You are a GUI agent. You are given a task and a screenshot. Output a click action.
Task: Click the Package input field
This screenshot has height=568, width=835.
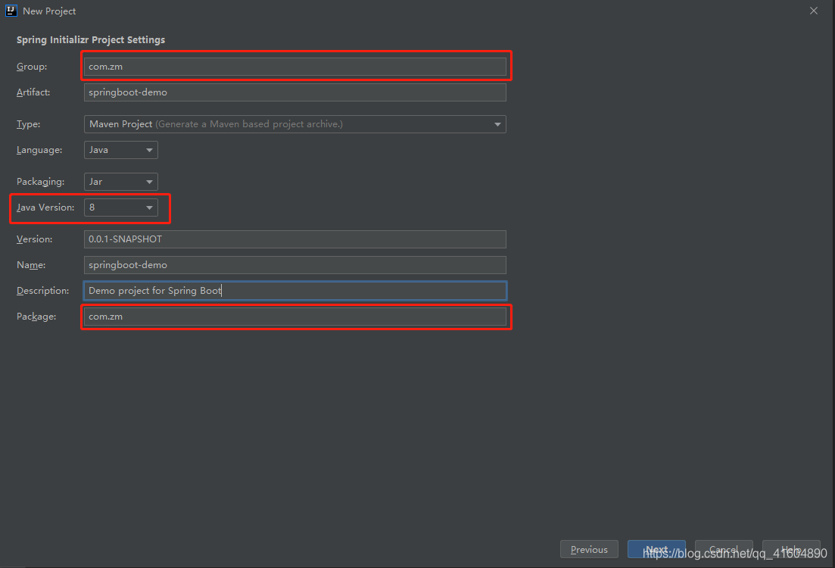coord(294,317)
